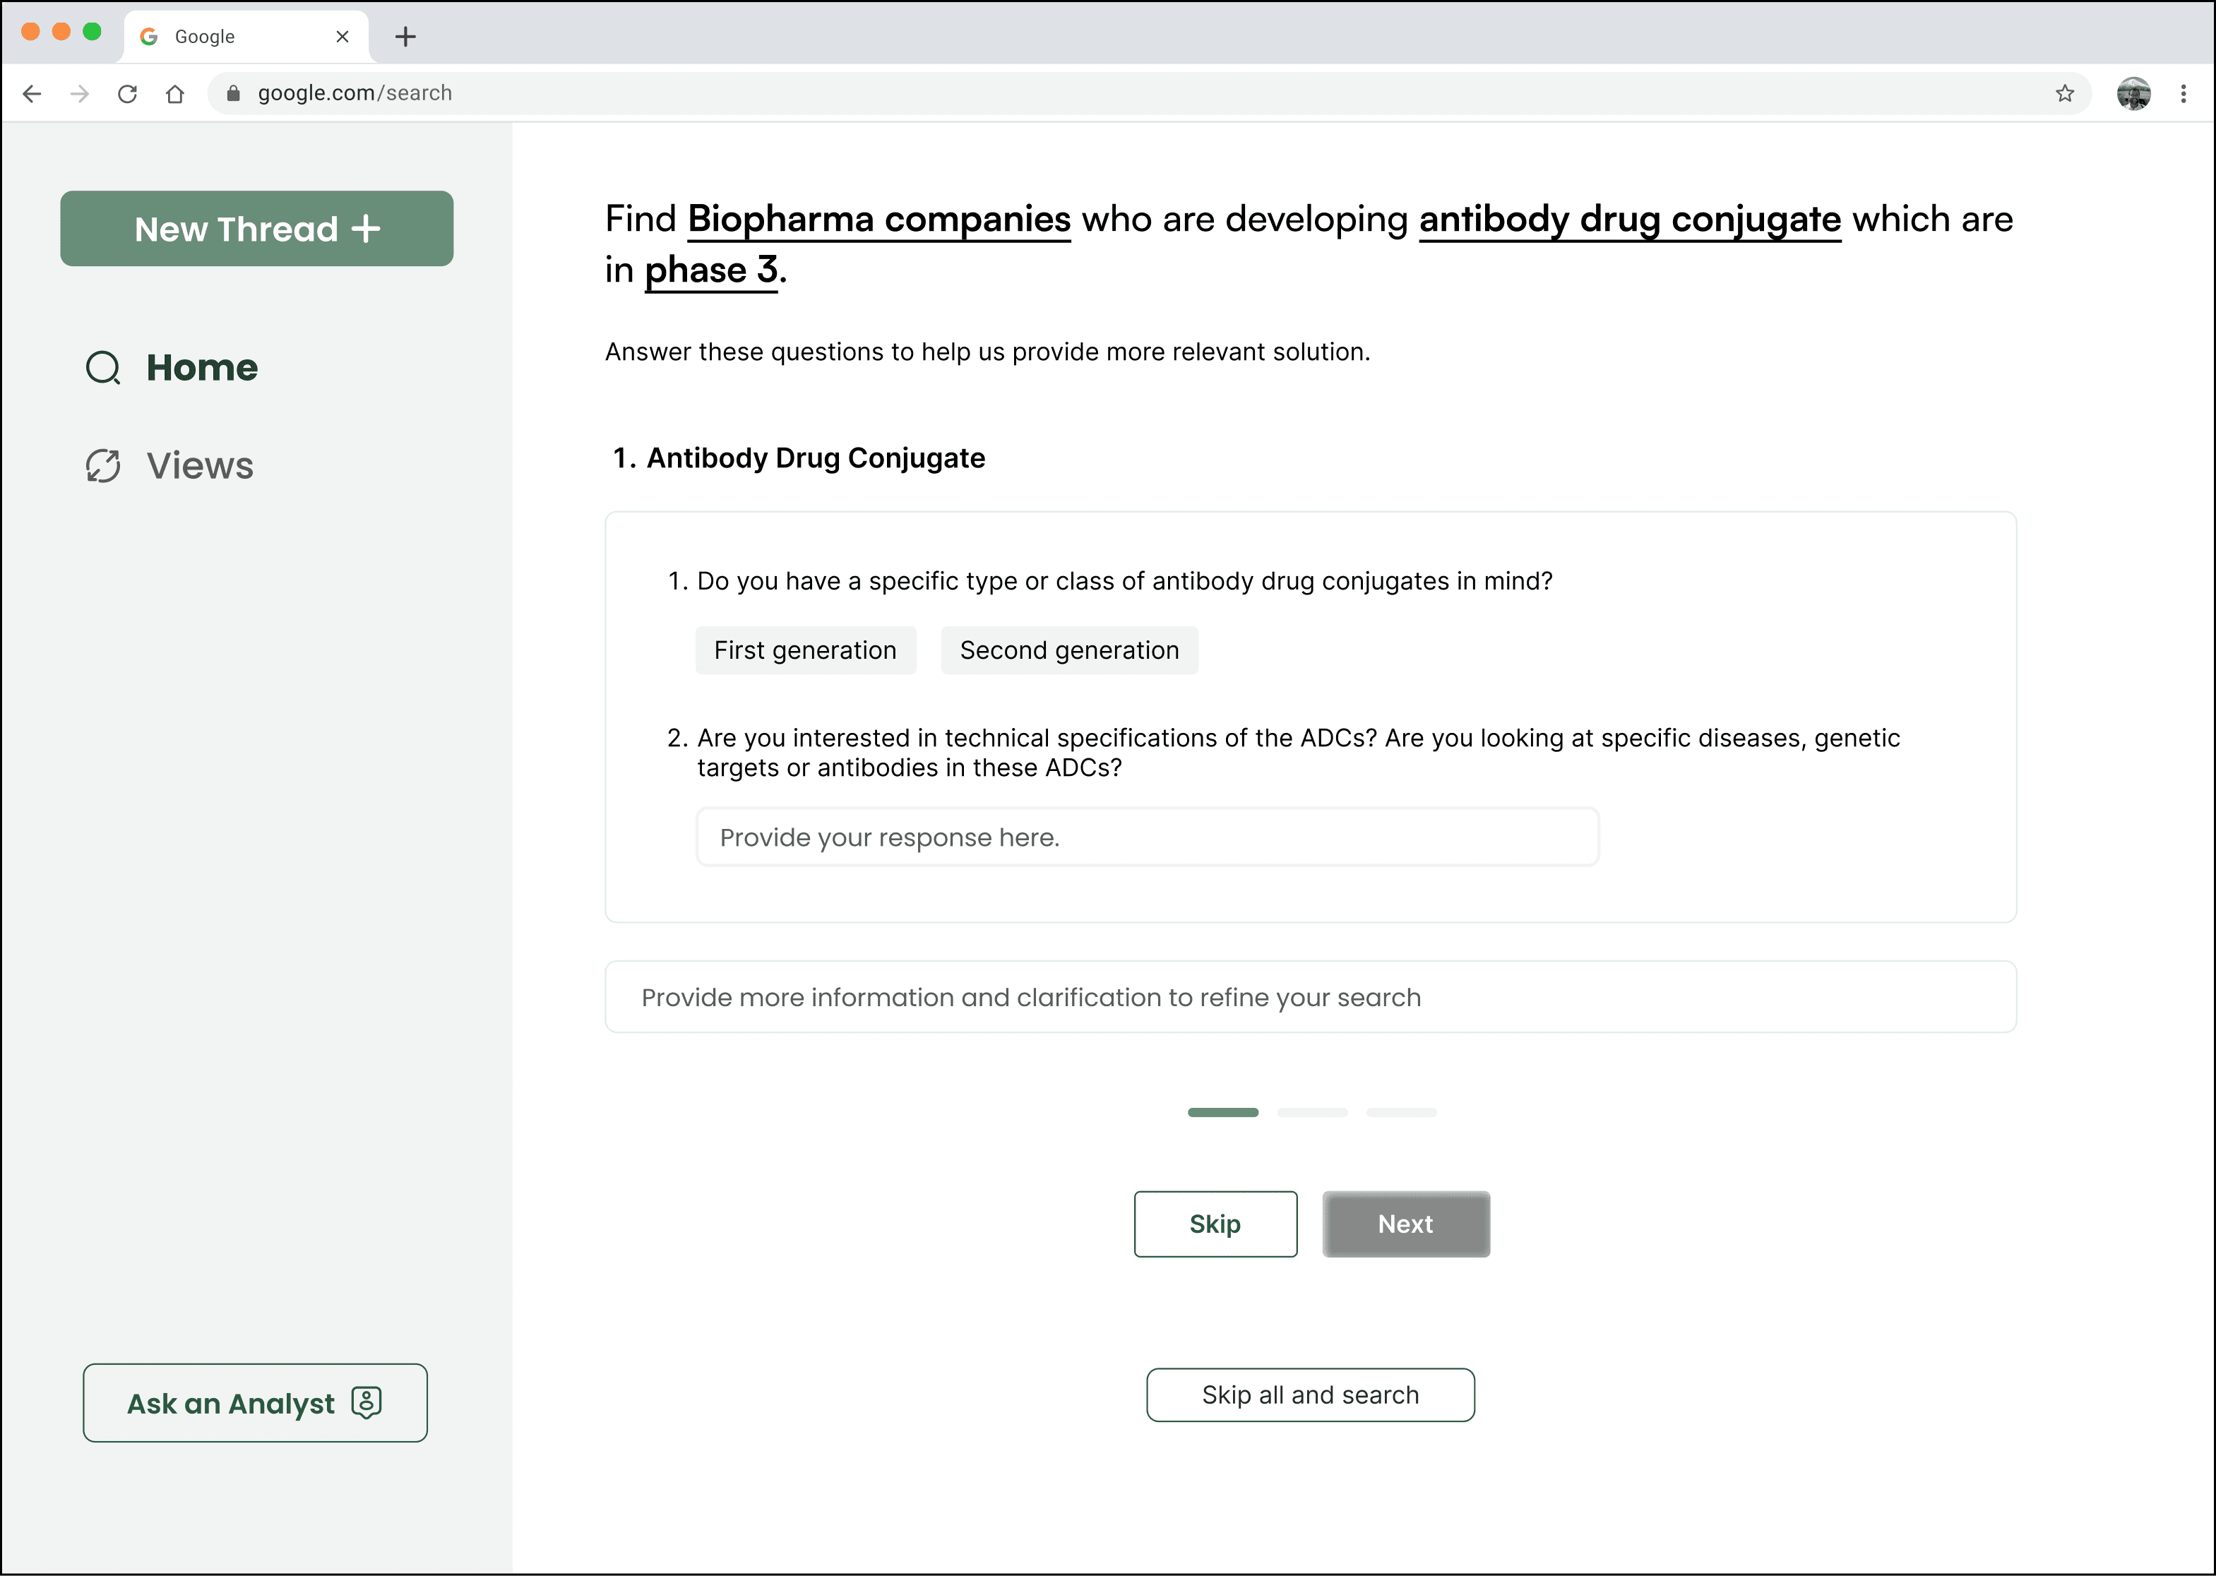The image size is (2216, 1576).
Task: Go to browser home page icon
Action: (174, 93)
